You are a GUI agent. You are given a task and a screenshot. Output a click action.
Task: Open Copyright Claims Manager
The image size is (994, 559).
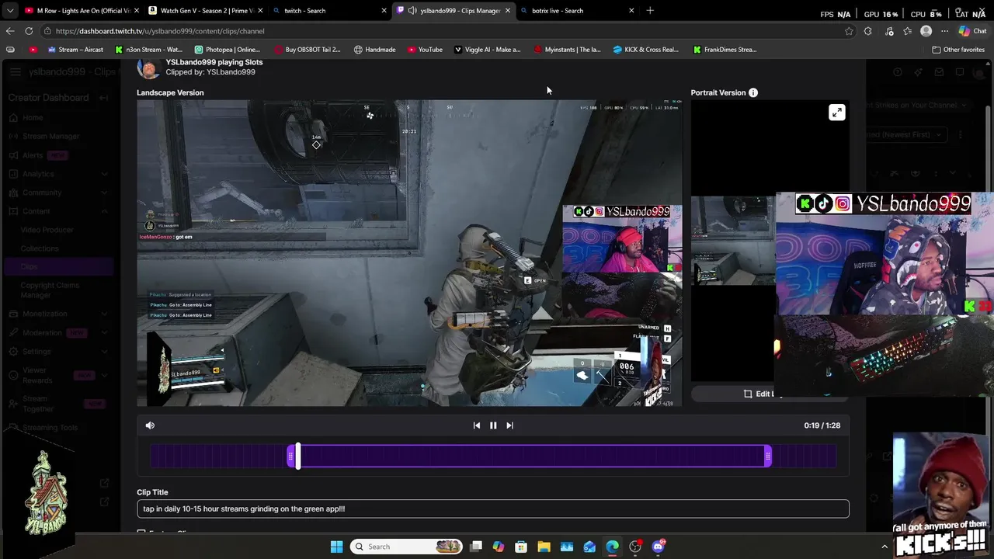[x=50, y=290]
